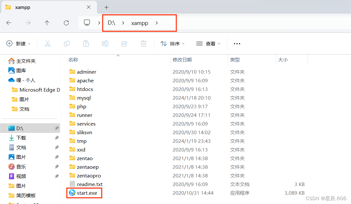Refresh the current folder view

tap(66, 23)
